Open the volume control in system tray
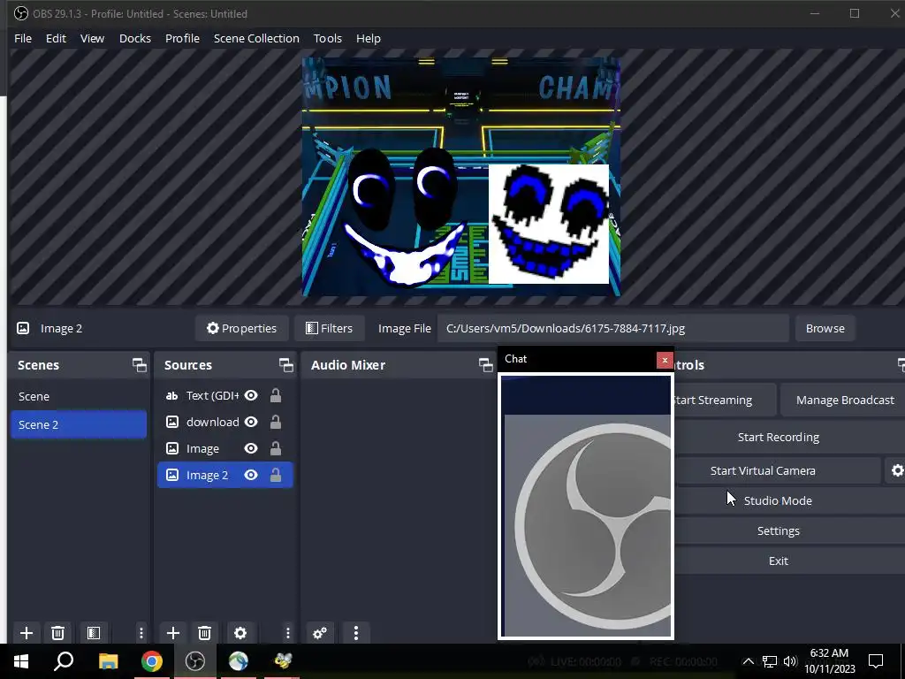Image resolution: width=905 pixels, height=679 pixels. (x=790, y=661)
